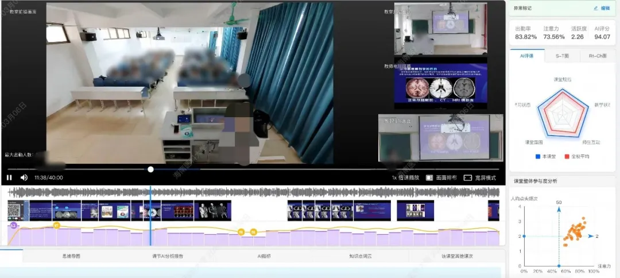Screen dimensions: 620x278
Task: Click the second yellow marker on the attention curve
Action: [x=241, y=231]
